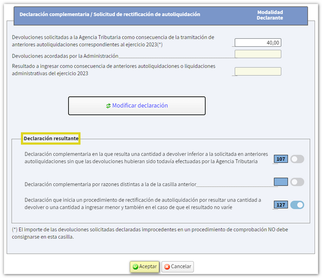322x278 pixels.
Task: Select the Devoluciones acordadas por la Administración field
Action: 258,54
